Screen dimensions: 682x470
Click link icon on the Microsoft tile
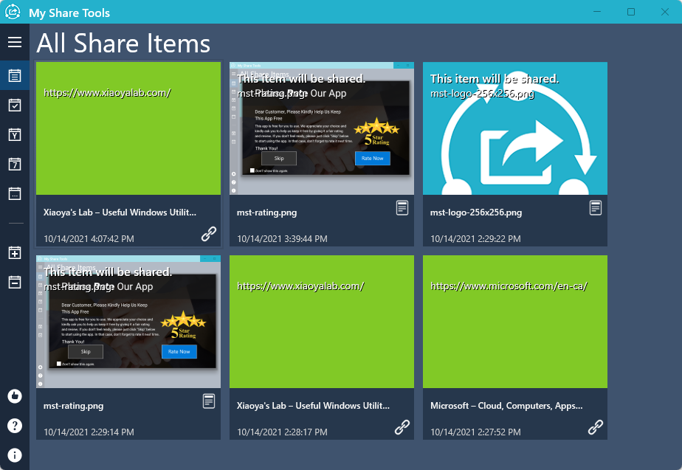(596, 427)
